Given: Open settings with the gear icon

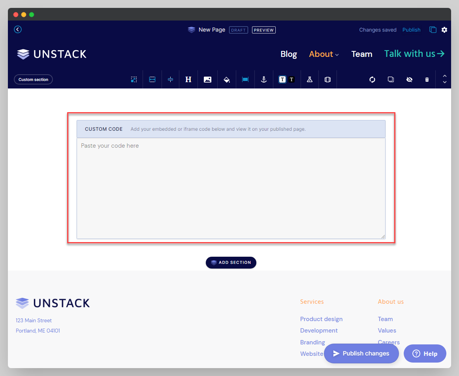Looking at the screenshot, I should 444,30.
